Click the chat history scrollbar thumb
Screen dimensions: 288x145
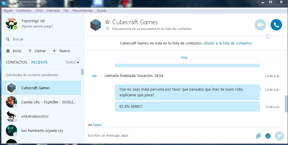tap(286, 104)
